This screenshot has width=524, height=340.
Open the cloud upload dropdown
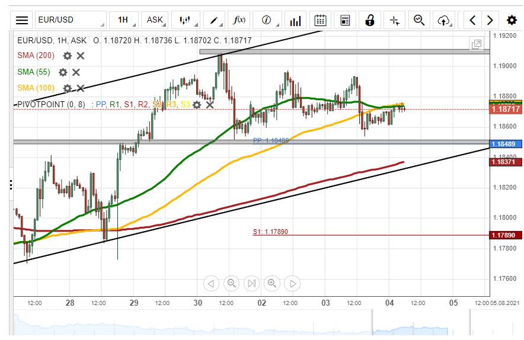click(x=444, y=20)
